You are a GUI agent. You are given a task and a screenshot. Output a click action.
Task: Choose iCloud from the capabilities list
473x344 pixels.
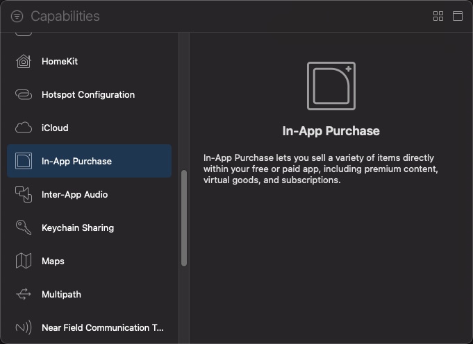click(x=89, y=128)
